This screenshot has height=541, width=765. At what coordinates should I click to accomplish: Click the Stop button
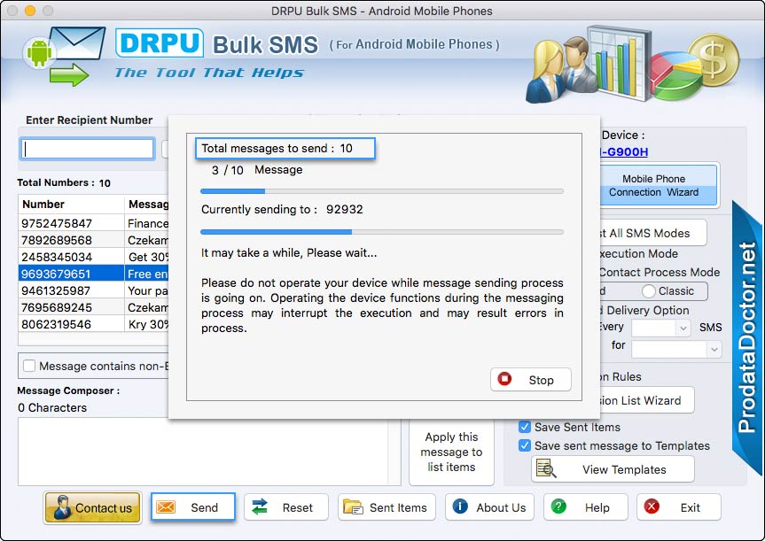(531, 379)
